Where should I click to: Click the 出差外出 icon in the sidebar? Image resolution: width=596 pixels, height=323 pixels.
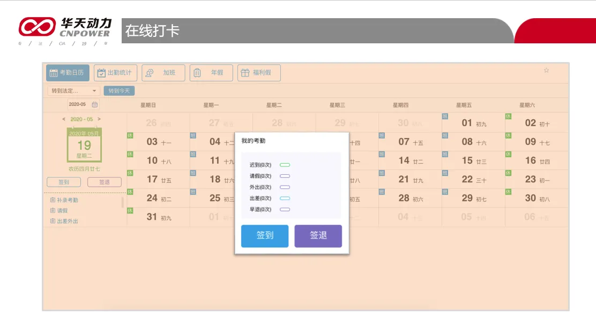coord(53,221)
